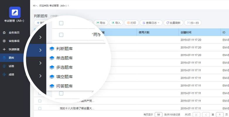Open 业务首页 from the sidebar

point(14,32)
